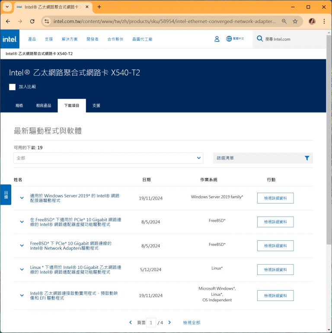Open the 產品 menu

click(x=32, y=39)
